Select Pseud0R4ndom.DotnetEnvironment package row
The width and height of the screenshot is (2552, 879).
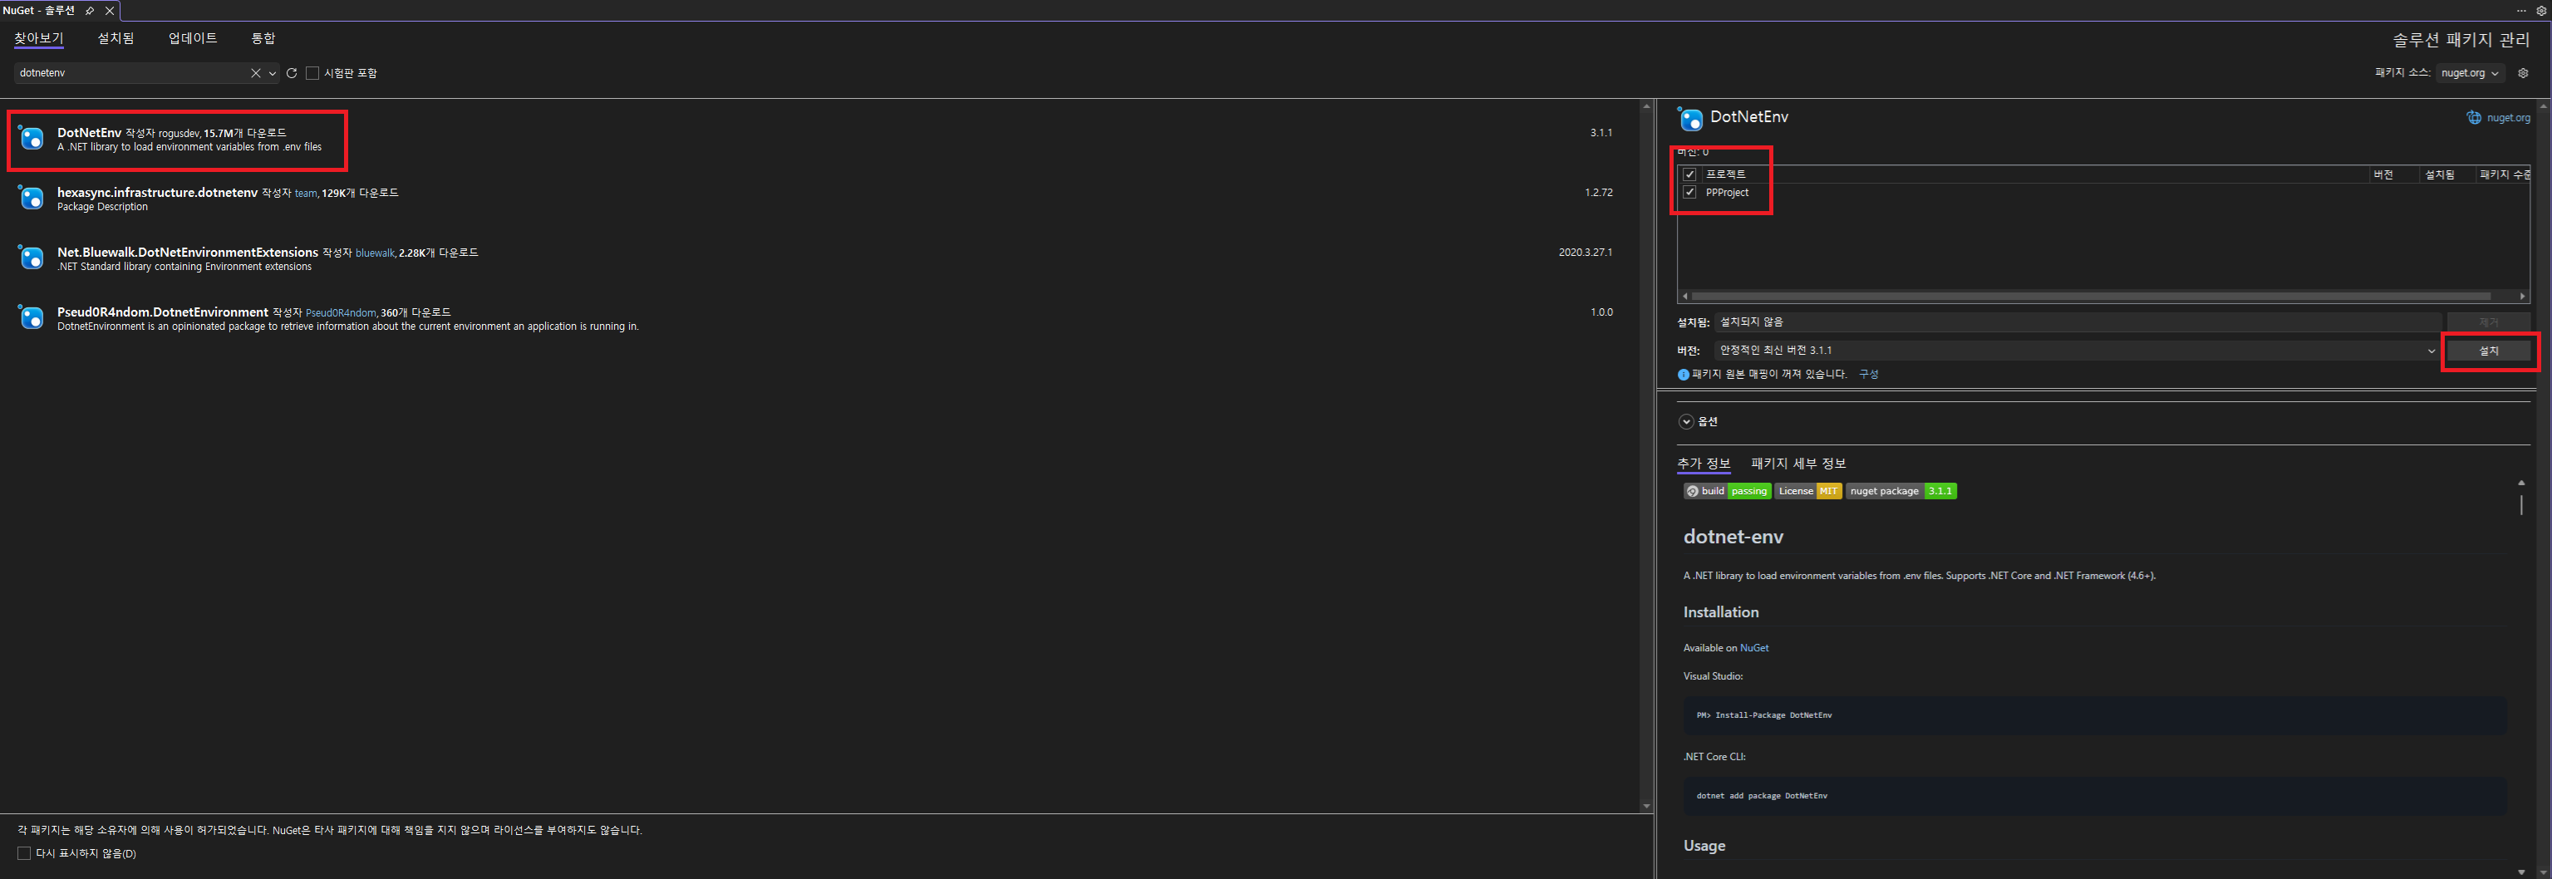pos(819,317)
